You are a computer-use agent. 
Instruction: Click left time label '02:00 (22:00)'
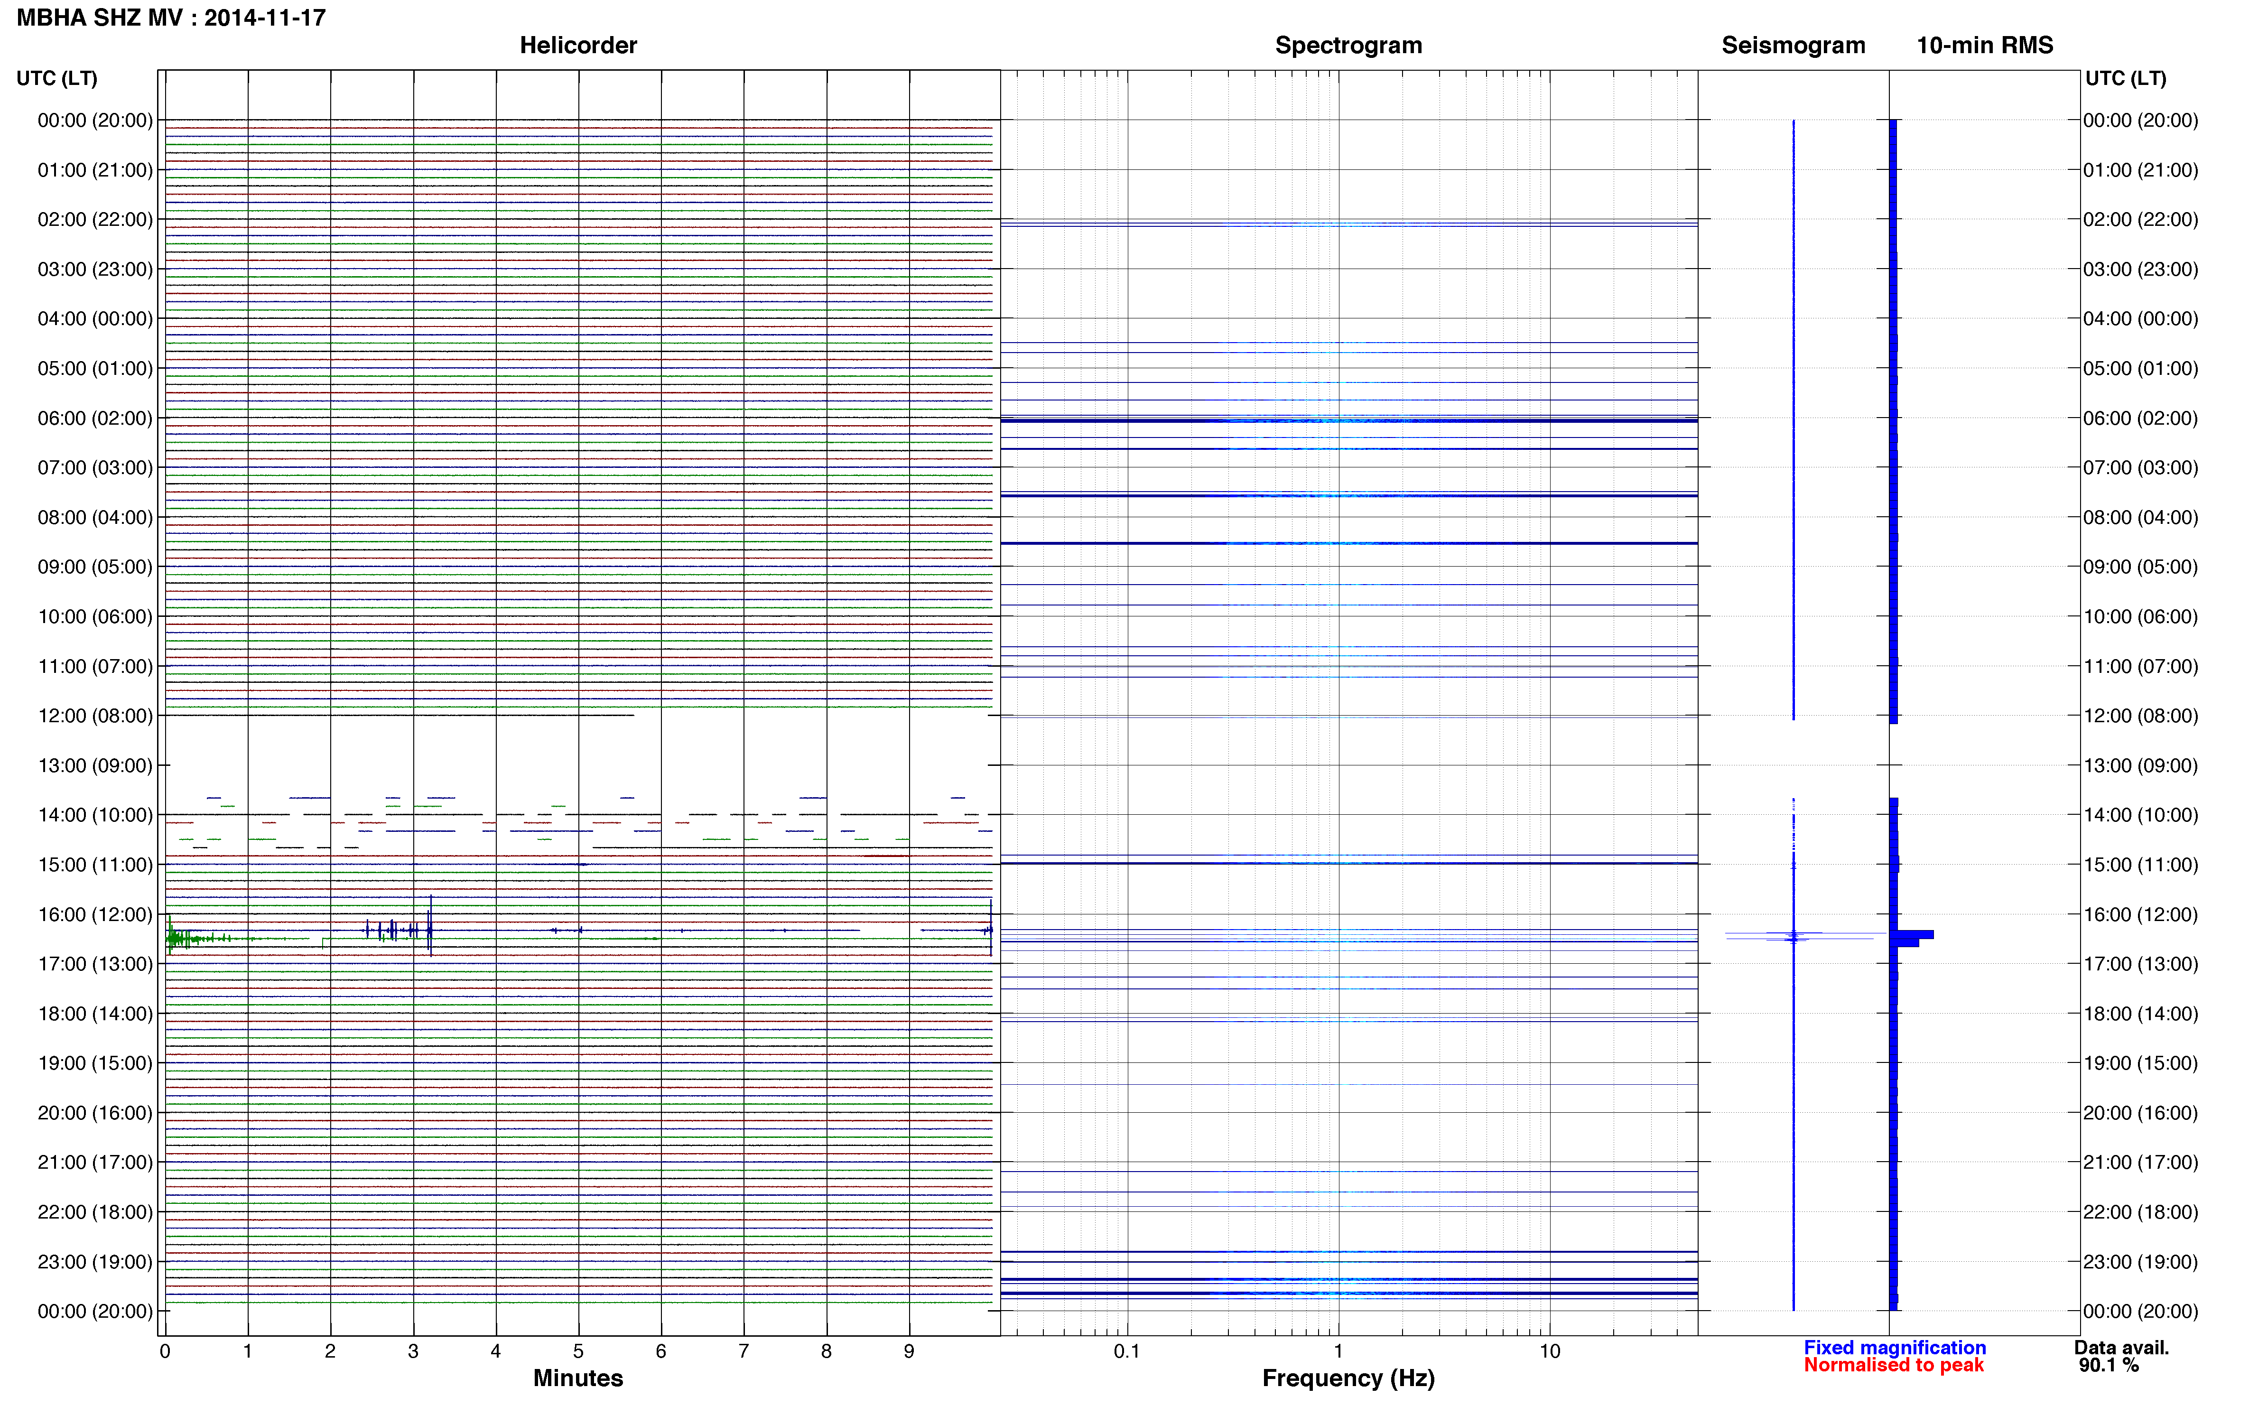[x=95, y=219]
